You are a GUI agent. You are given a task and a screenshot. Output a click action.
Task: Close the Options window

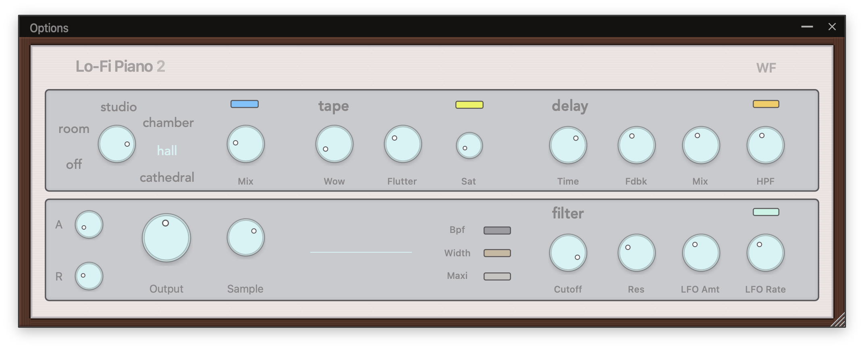click(832, 27)
